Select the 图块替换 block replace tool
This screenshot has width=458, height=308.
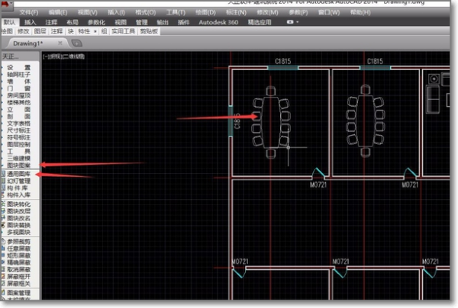pos(18,225)
